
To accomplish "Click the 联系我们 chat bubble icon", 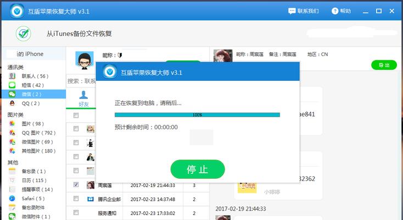I will pyautogui.click(x=292, y=11).
